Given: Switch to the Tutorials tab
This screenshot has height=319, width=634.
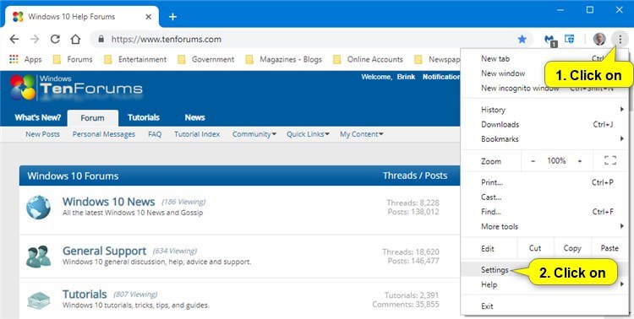Looking at the screenshot, I should coord(144,117).
